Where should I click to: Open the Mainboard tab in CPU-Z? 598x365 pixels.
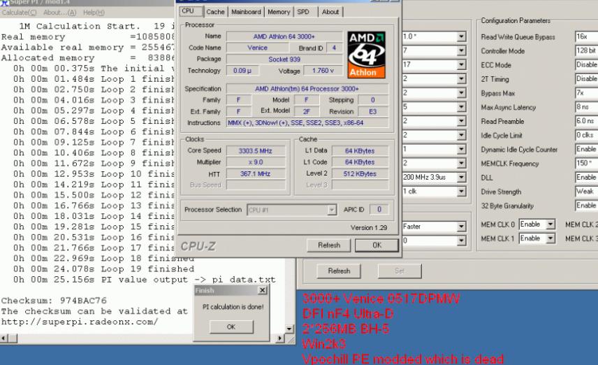point(246,12)
